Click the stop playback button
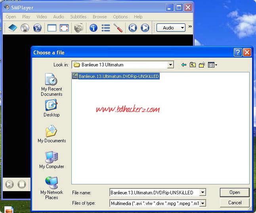 pos(22,184)
